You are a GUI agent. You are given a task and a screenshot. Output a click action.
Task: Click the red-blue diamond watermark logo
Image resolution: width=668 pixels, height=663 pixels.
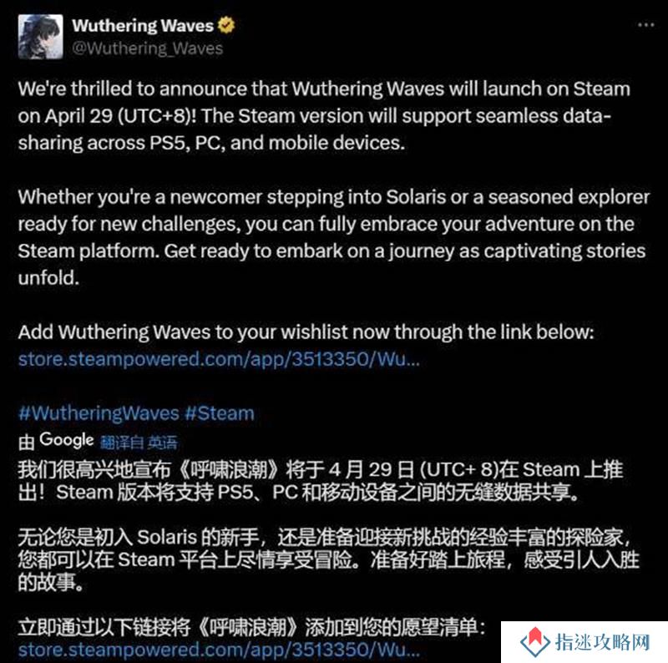click(535, 641)
